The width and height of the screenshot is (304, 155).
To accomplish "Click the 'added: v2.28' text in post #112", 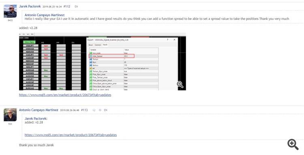I will click(x=28, y=28).
